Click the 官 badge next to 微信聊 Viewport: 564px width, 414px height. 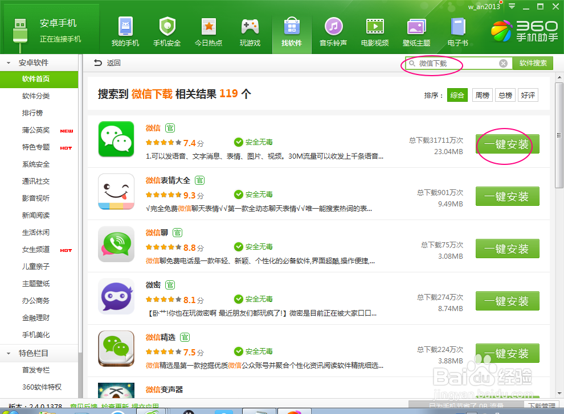click(x=177, y=233)
